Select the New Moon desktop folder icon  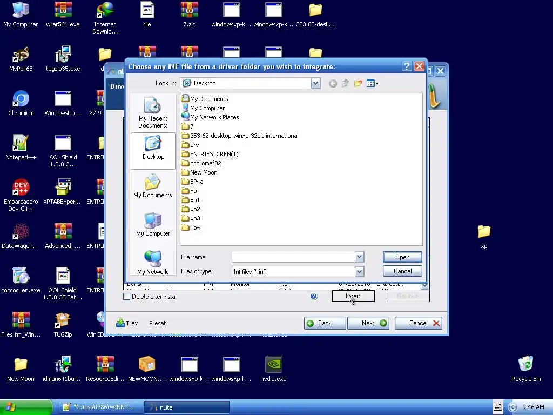click(x=21, y=369)
